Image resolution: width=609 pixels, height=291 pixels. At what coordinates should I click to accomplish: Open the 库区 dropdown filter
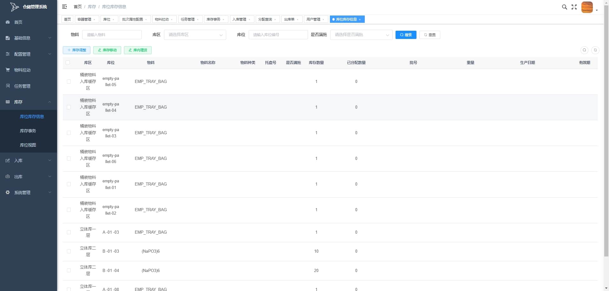[x=195, y=35]
